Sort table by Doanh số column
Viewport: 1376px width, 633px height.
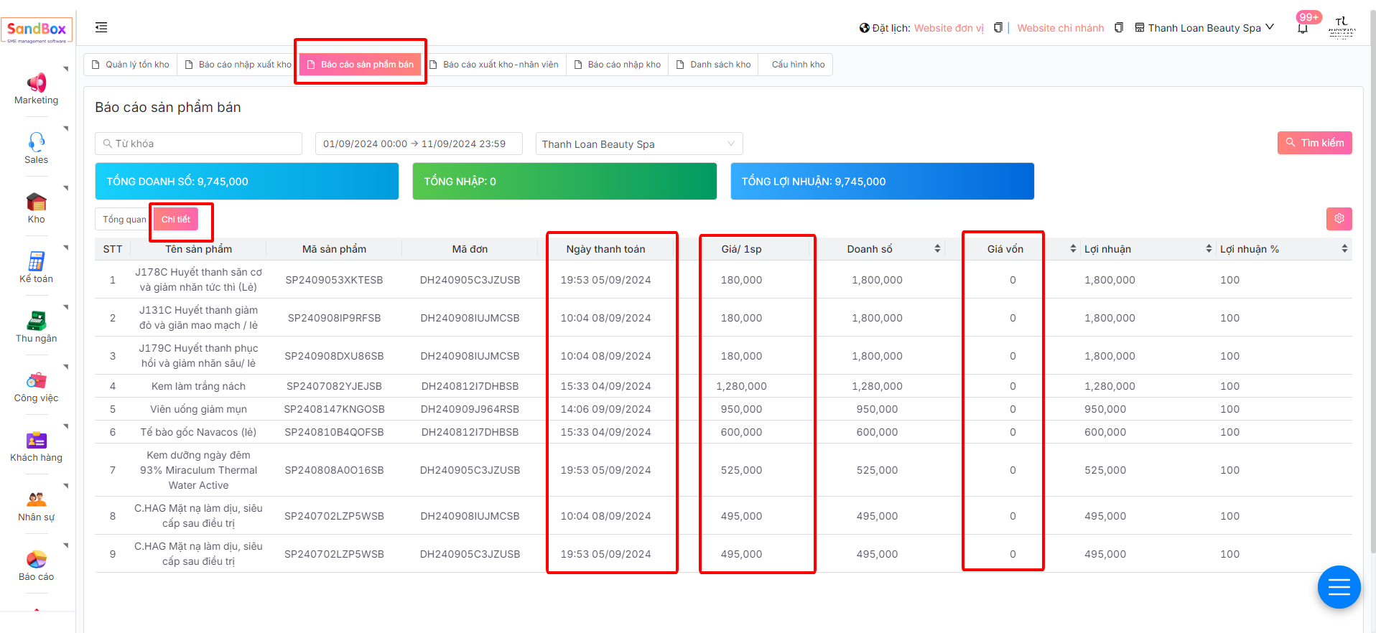936,249
